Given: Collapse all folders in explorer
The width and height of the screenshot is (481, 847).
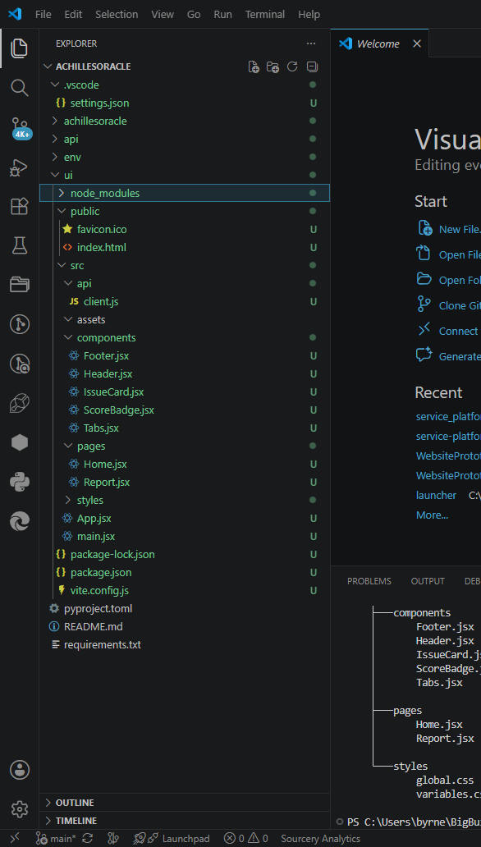Looking at the screenshot, I should (312, 66).
